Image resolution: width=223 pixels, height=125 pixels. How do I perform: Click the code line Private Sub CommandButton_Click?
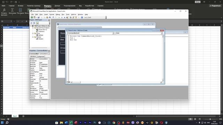(x=86, y=36)
